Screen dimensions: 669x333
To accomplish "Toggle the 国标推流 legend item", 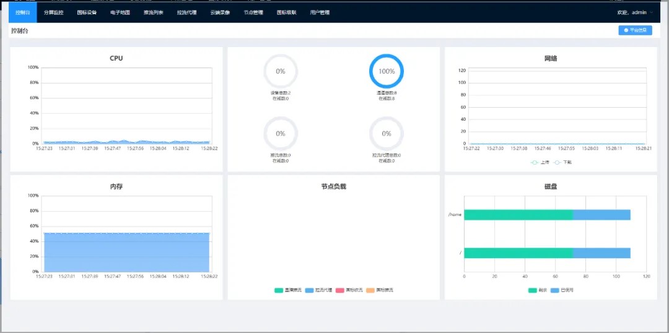I will pos(380,290).
